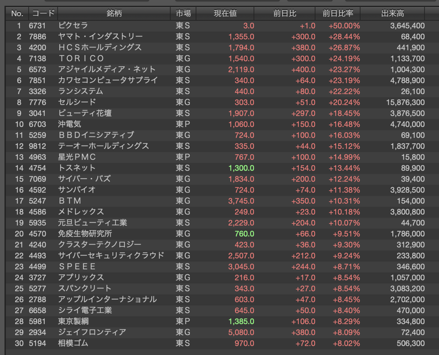The image size is (439, 355).
Task: Click the +8.02% change rate cell
Action: pyautogui.click(x=346, y=343)
